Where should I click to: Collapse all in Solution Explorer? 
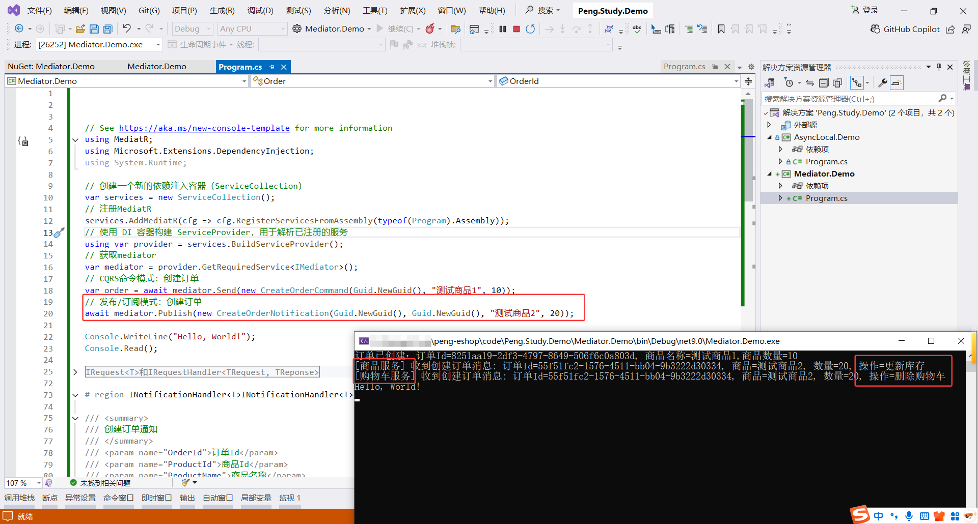[x=824, y=83]
